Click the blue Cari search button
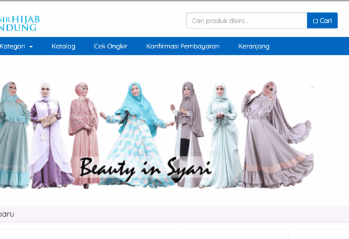 (323, 21)
